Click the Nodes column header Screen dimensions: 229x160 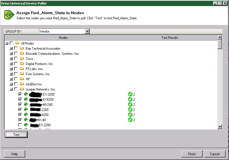63,38
